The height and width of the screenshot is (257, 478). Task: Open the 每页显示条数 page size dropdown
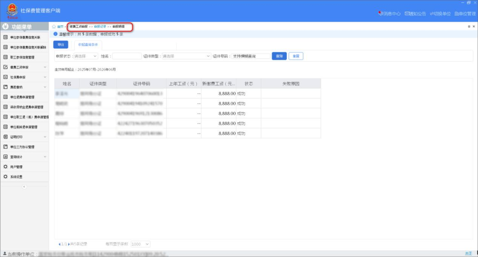[x=141, y=244]
